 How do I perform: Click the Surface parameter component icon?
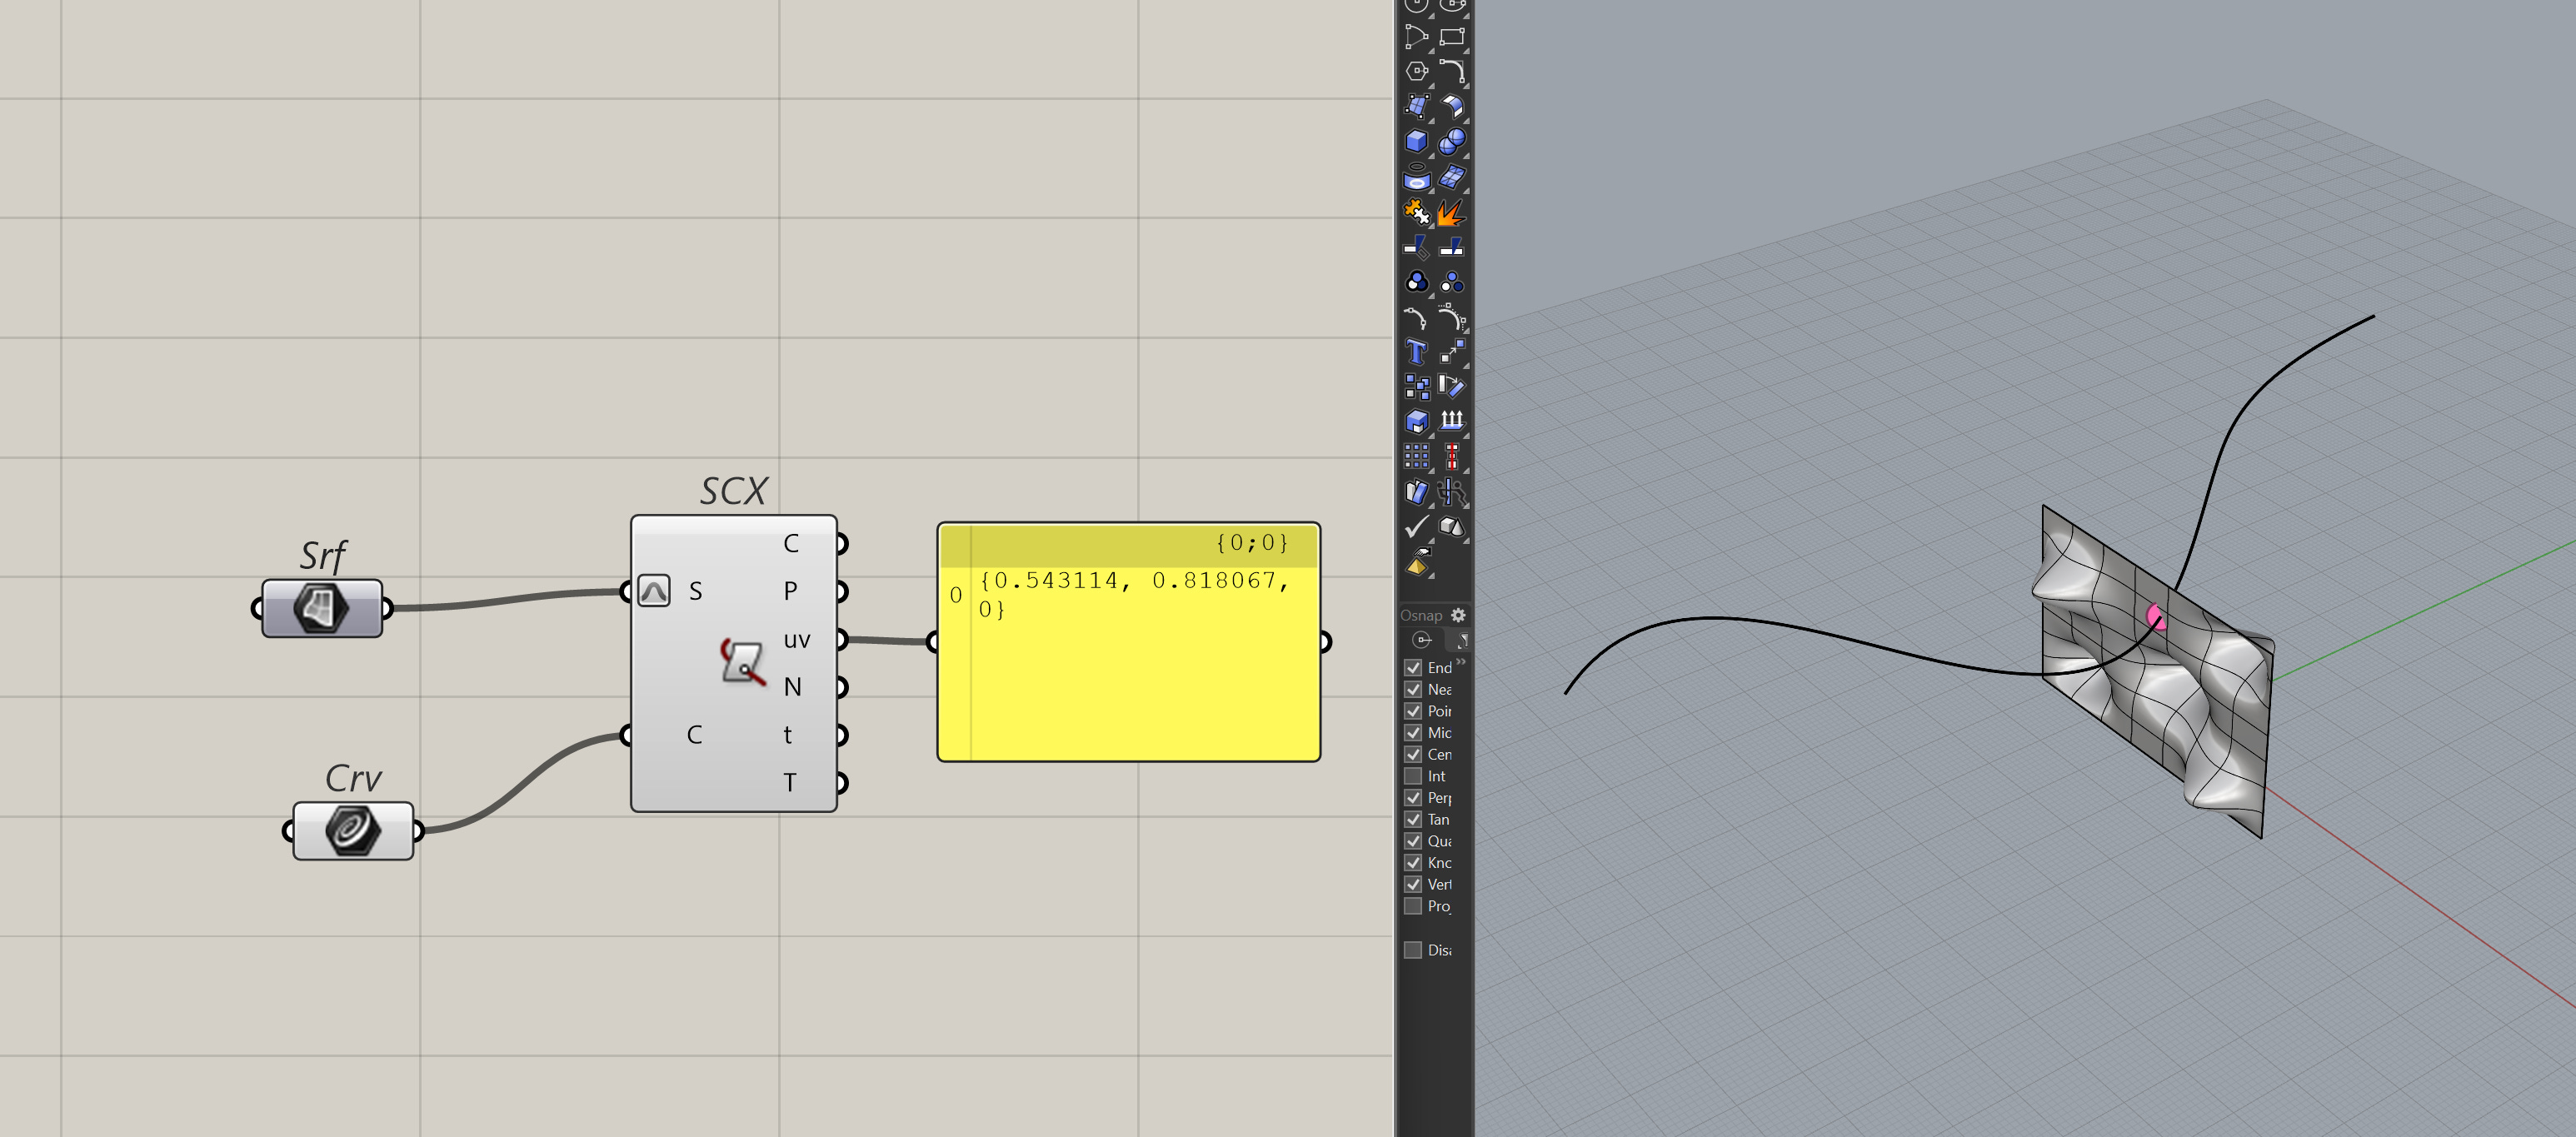pyautogui.click(x=321, y=608)
